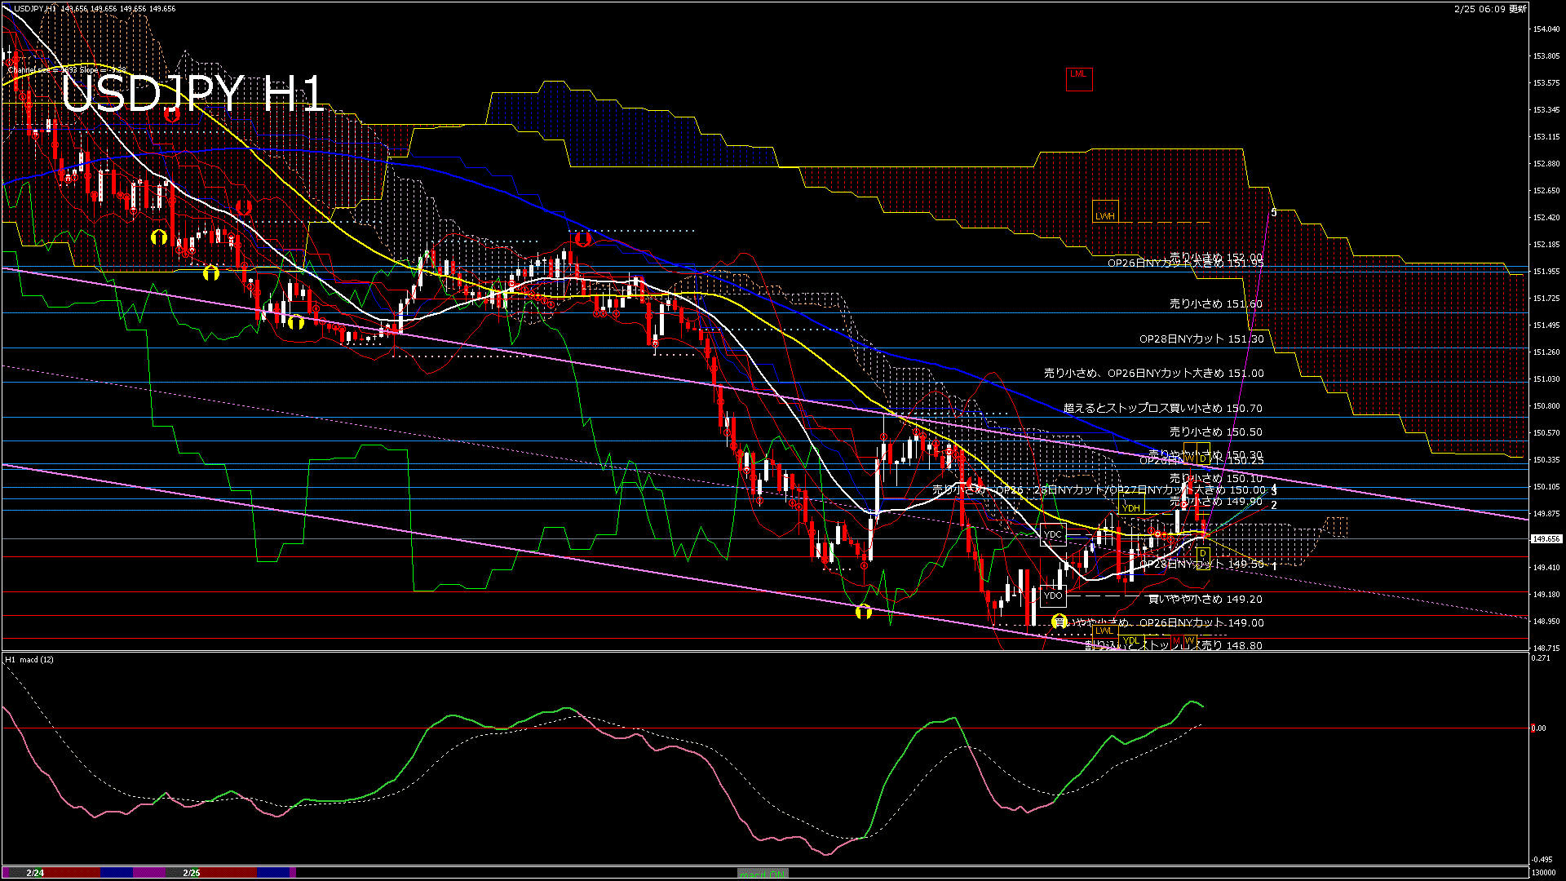Click the YDC marker box
This screenshot has height=881, width=1566.
pos(1052,535)
